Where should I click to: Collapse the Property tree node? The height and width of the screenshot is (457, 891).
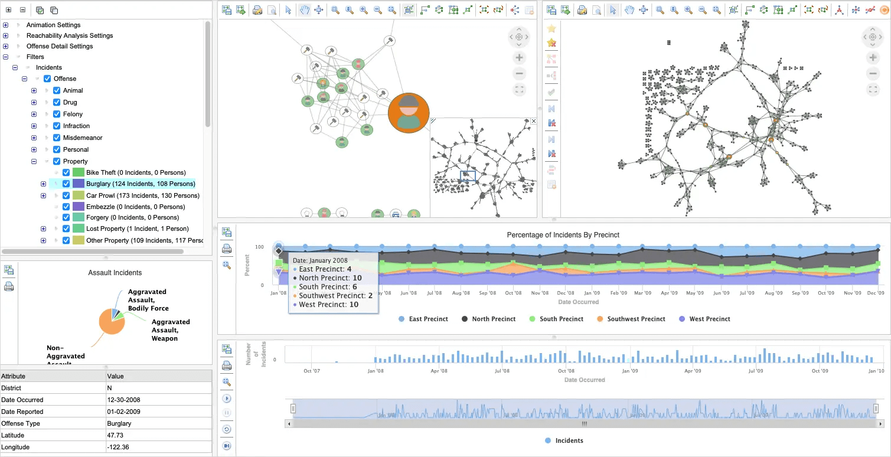click(x=34, y=161)
